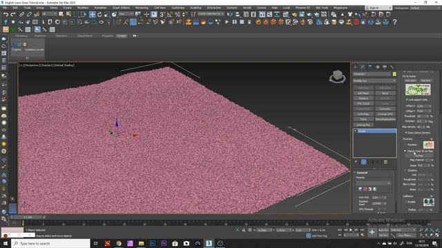
Task: Toggle the Percent Snap button
Action: click(177, 14)
